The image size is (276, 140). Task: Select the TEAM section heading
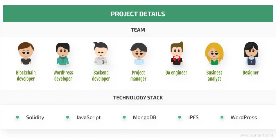[138, 30]
